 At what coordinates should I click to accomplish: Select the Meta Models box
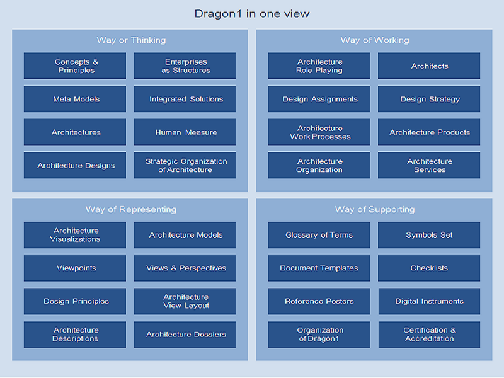click(75, 99)
